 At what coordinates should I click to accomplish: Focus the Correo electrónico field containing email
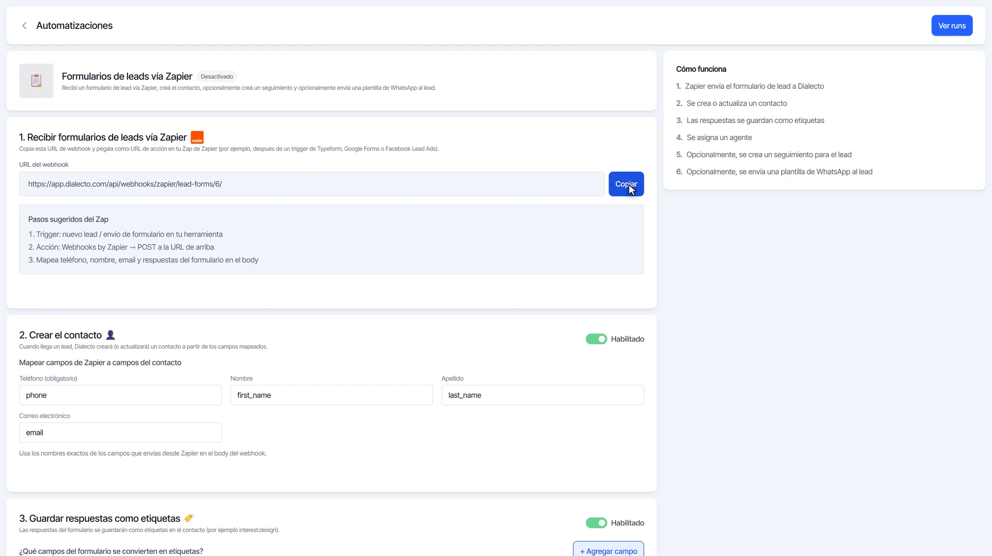click(120, 433)
